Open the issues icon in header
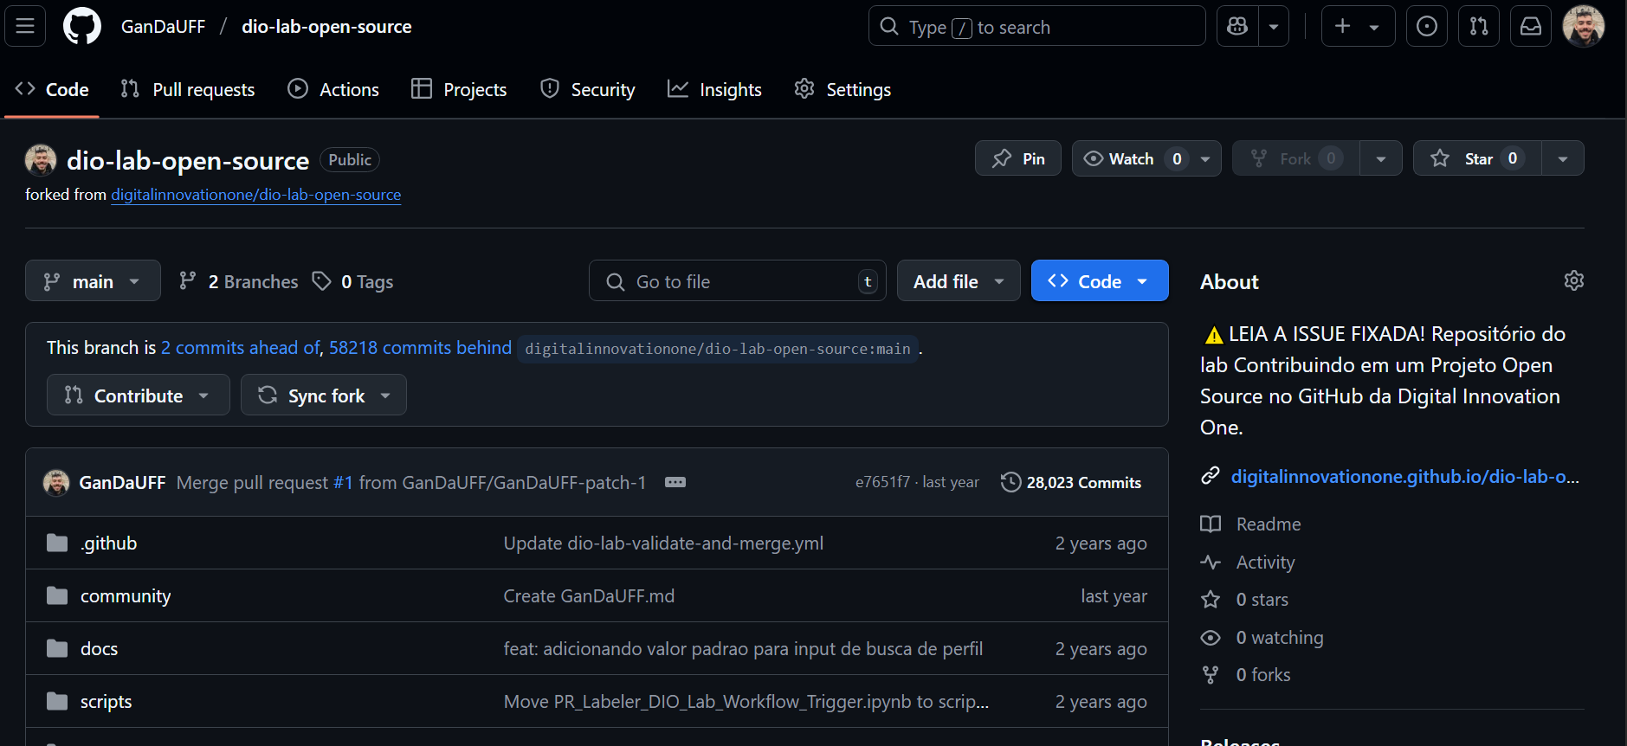 (1427, 26)
